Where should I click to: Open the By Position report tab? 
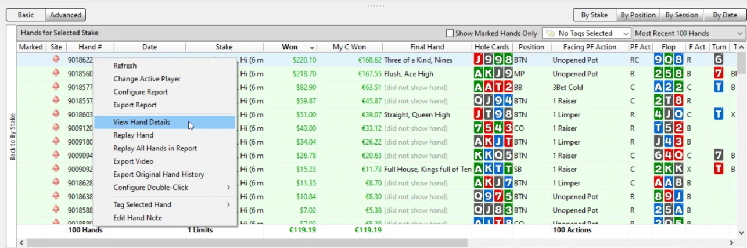click(638, 15)
